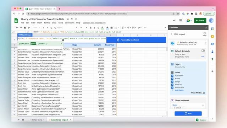
Task: Click the undo icon in toolbar
Action: (x=17, y=28)
